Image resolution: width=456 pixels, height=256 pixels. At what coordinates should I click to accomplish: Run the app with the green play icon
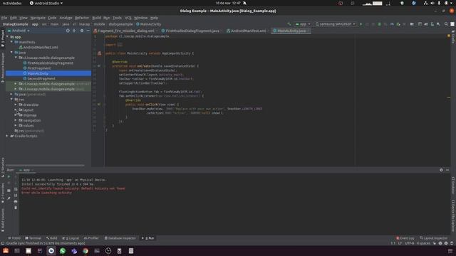pos(361,24)
